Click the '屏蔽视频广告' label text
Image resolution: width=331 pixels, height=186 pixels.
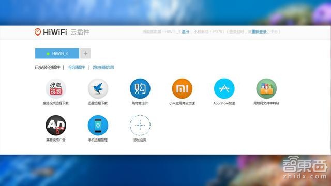pos(56,140)
